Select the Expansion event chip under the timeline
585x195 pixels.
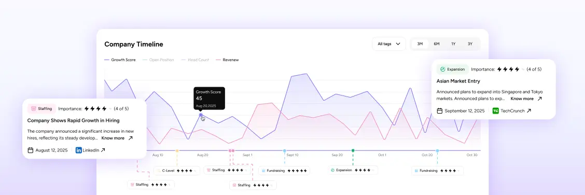(353, 170)
